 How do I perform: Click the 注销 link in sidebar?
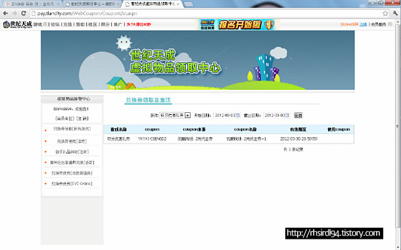tap(82, 119)
